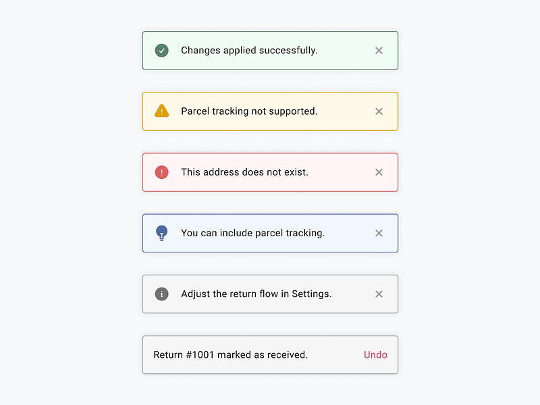Click the green success checkmark icon
540x405 pixels.
[161, 51]
